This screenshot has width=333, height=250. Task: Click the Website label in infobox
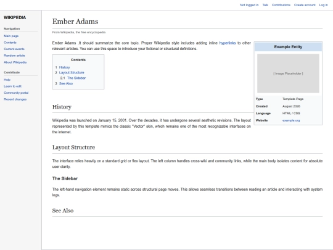[x=261, y=120]
